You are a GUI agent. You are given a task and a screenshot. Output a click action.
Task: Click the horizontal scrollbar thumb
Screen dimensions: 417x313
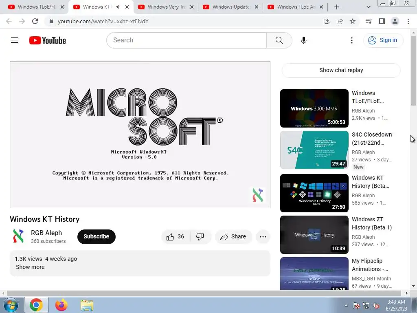coord(204,293)
